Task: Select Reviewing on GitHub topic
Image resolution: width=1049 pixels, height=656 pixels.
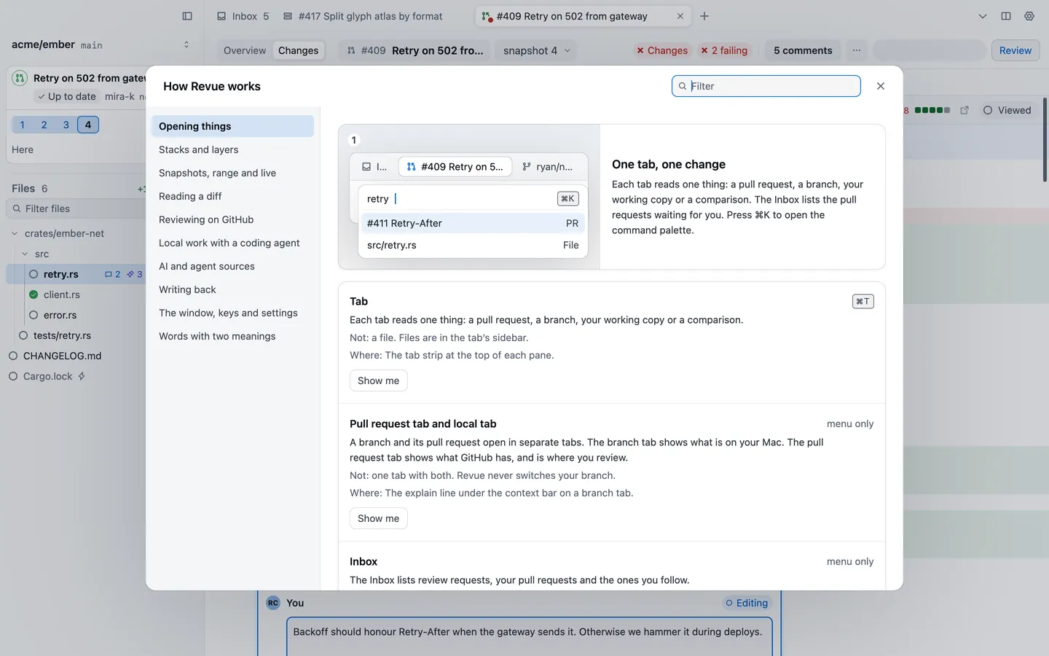Action: tap(232, 219)
